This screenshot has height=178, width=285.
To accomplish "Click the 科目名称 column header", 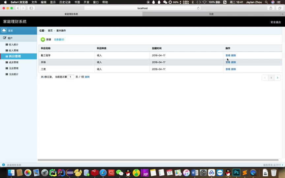I will [x=46, y=48].
